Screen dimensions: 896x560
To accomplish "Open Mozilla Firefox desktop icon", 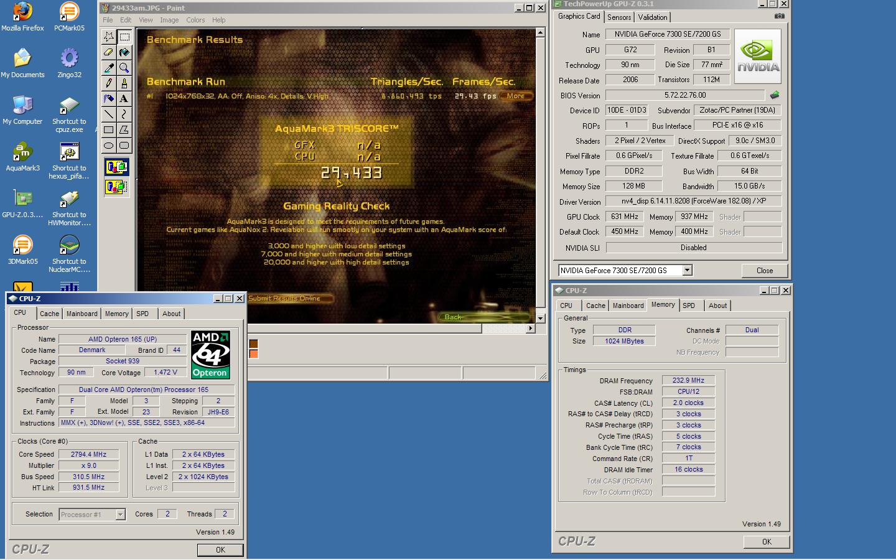I will [22, 17].
